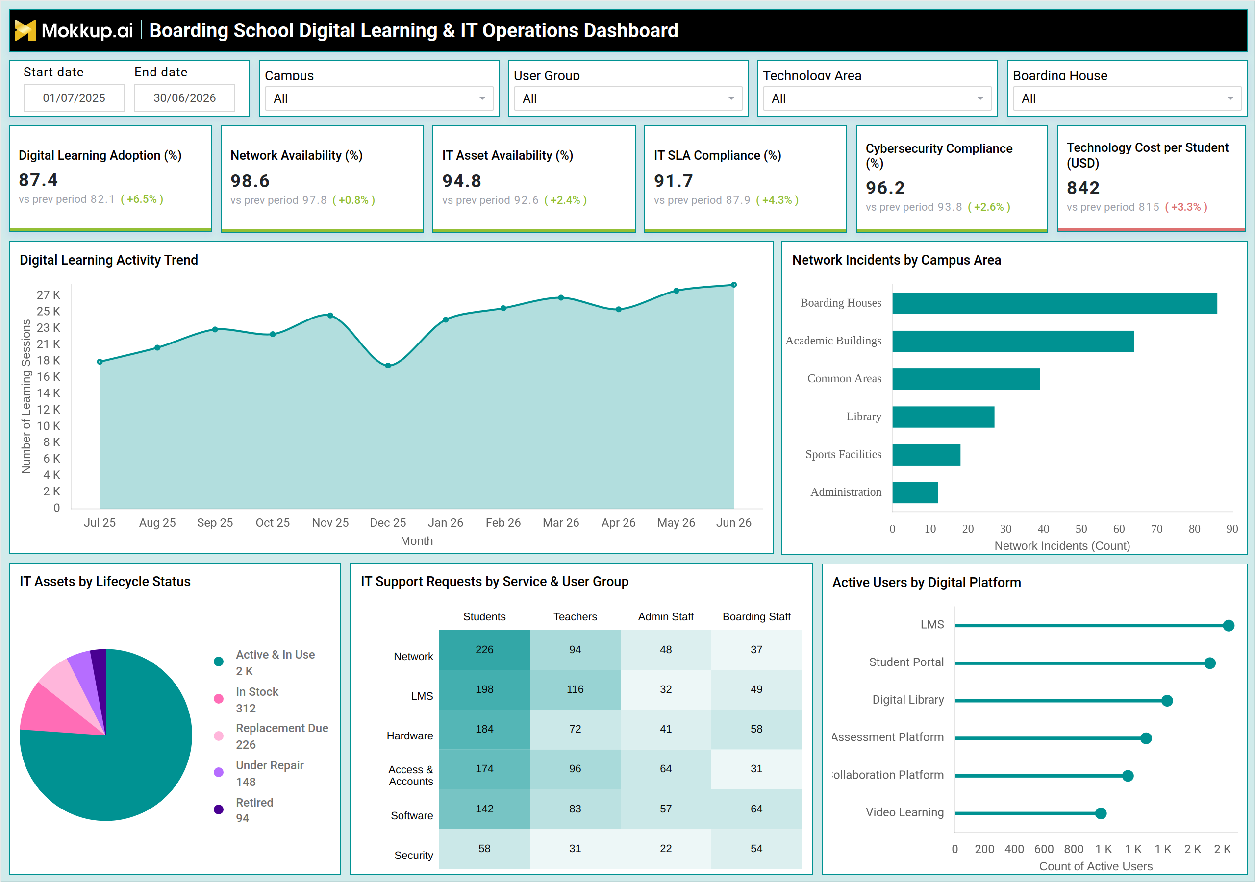This screenshot has height=882, width=1255.
Task: Select the Library incidents bar
Action: tap(943, 417)
